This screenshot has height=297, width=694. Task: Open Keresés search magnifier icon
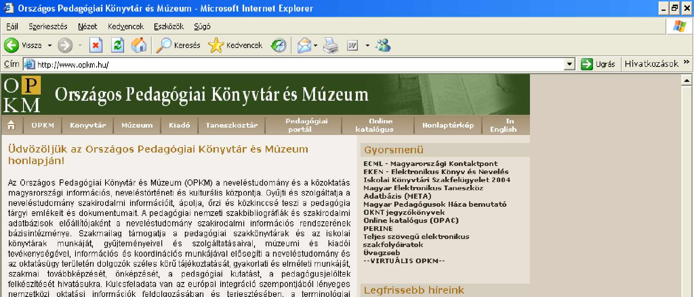pyautogui.click(x=164, y=45)
